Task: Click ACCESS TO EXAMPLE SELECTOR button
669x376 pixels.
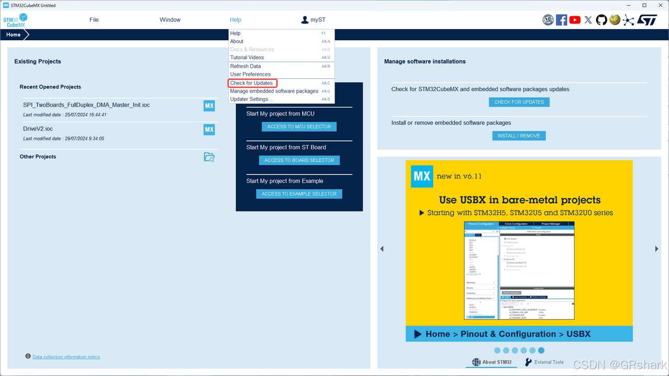Action: [299, 194]
